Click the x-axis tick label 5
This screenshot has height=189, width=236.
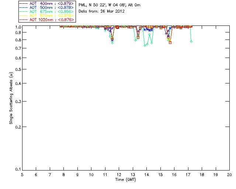(x=22, y=175)
